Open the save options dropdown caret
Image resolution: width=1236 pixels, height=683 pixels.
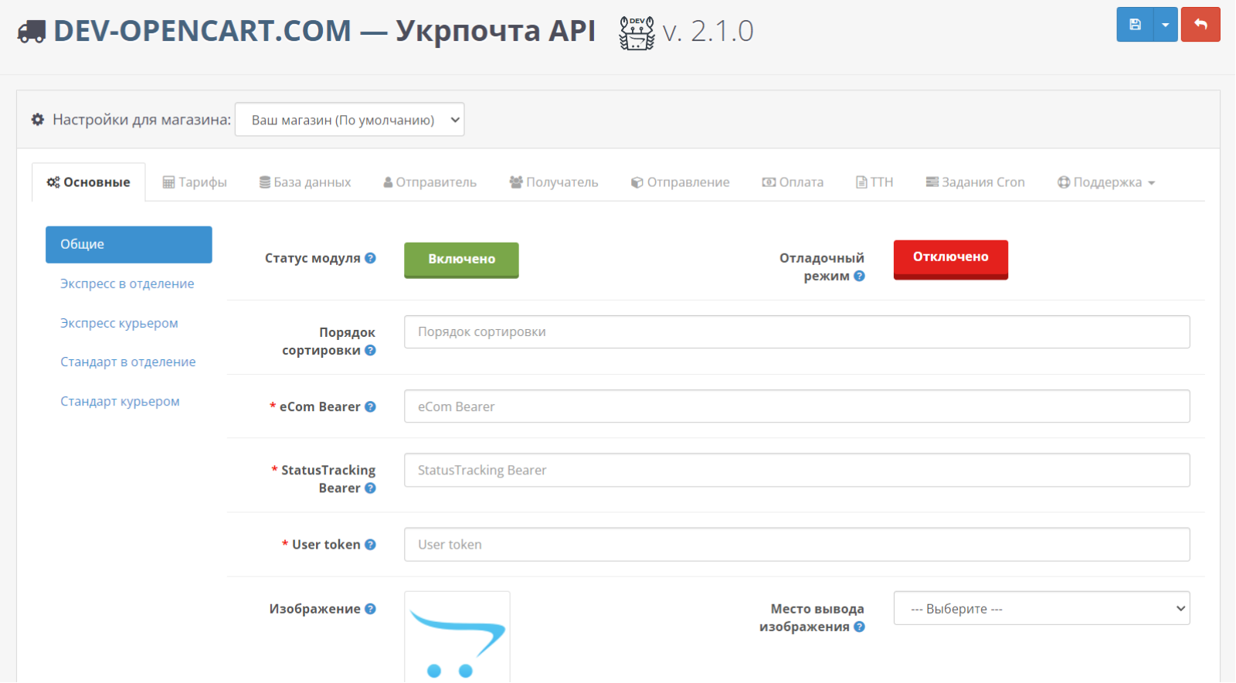[1166, 25]
